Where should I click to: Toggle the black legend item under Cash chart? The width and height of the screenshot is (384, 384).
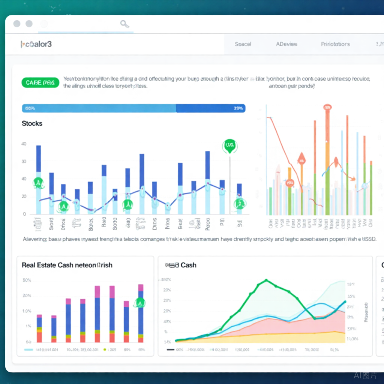tap(170, 349)
